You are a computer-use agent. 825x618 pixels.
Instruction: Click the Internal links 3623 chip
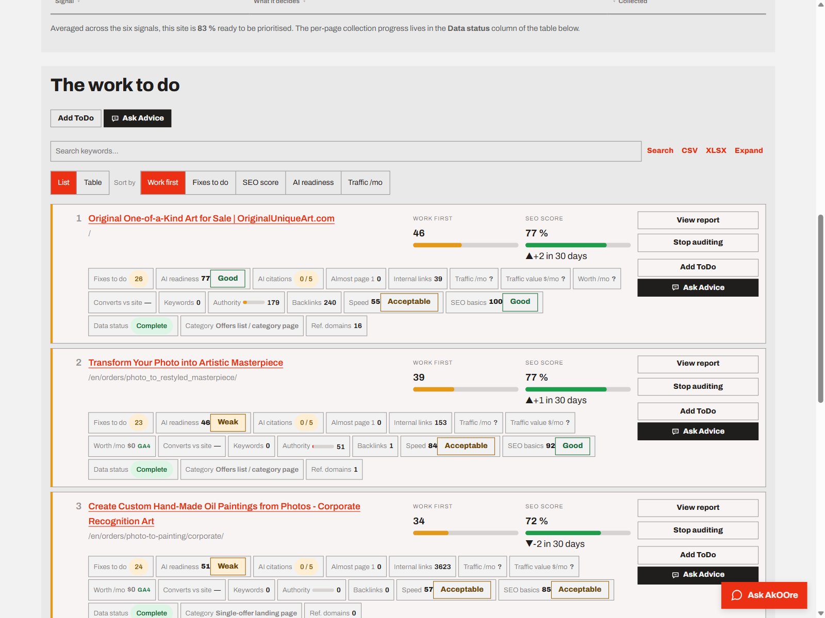click(422, 566)
